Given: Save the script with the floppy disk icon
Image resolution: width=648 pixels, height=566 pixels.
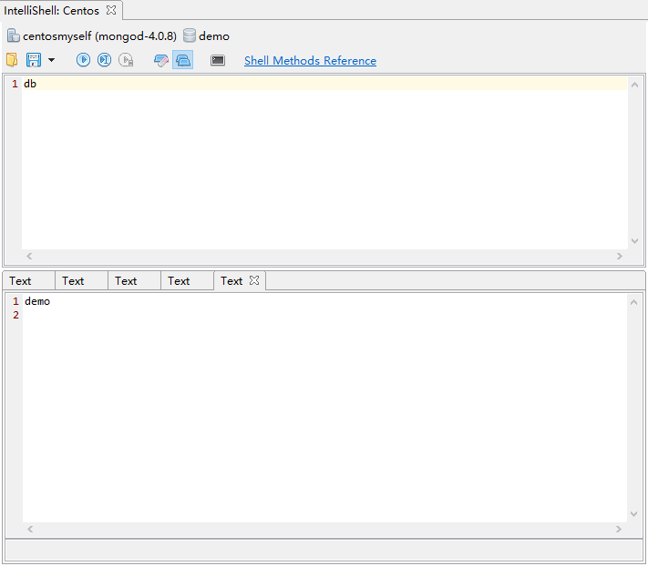Looking at the screenshot, I should click(34, 60).
